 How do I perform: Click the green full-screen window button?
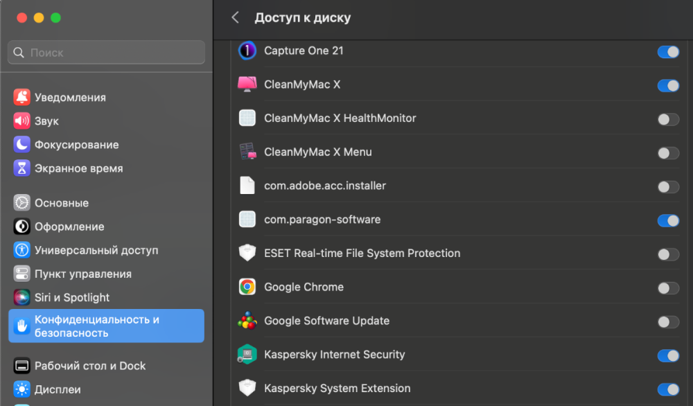click(56, 17)
